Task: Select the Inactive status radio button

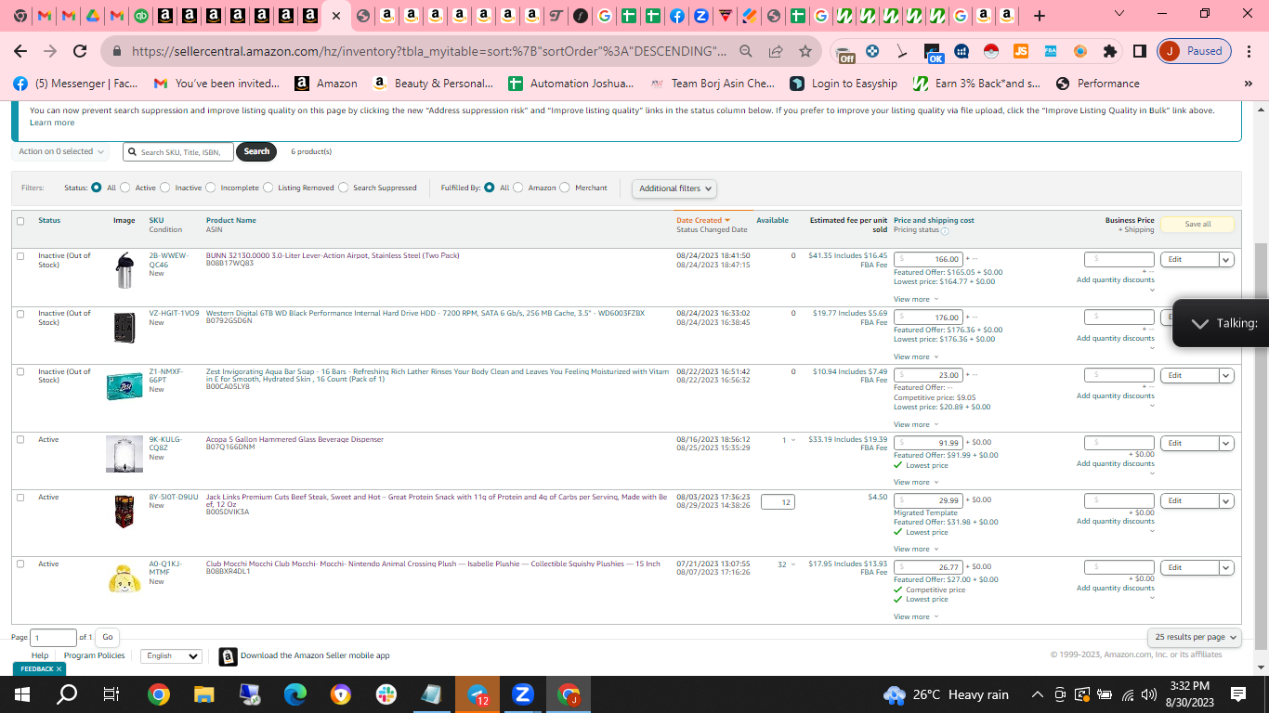Action: 165,188
